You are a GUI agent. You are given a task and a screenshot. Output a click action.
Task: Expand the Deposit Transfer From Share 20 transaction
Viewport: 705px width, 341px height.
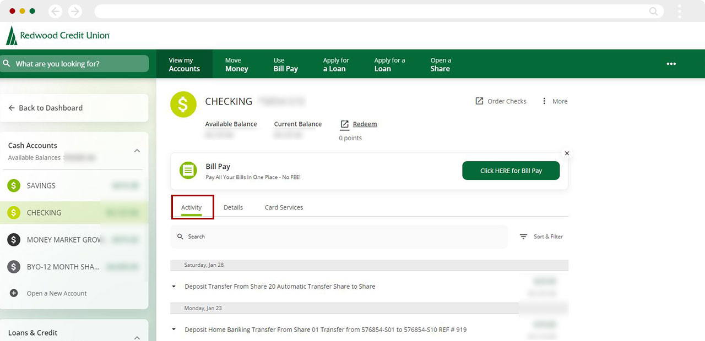173,287
